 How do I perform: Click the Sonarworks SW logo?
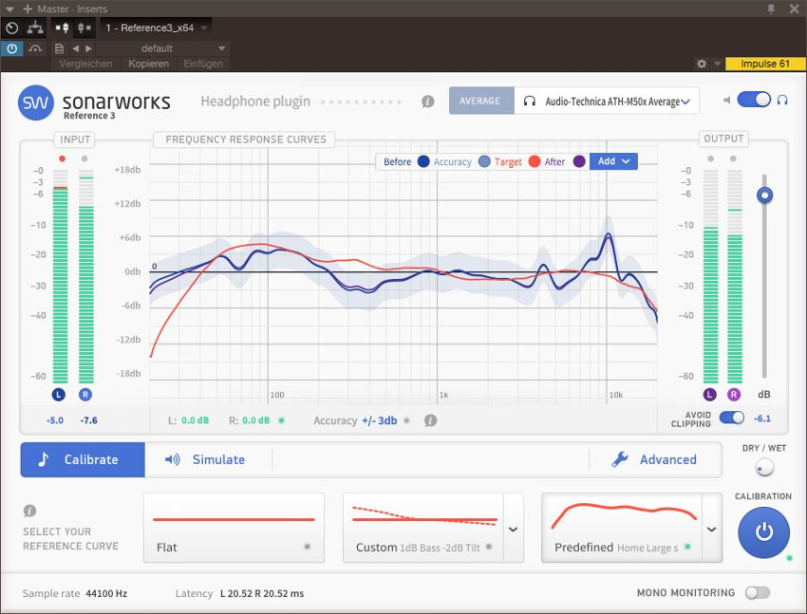coord(35,102)
